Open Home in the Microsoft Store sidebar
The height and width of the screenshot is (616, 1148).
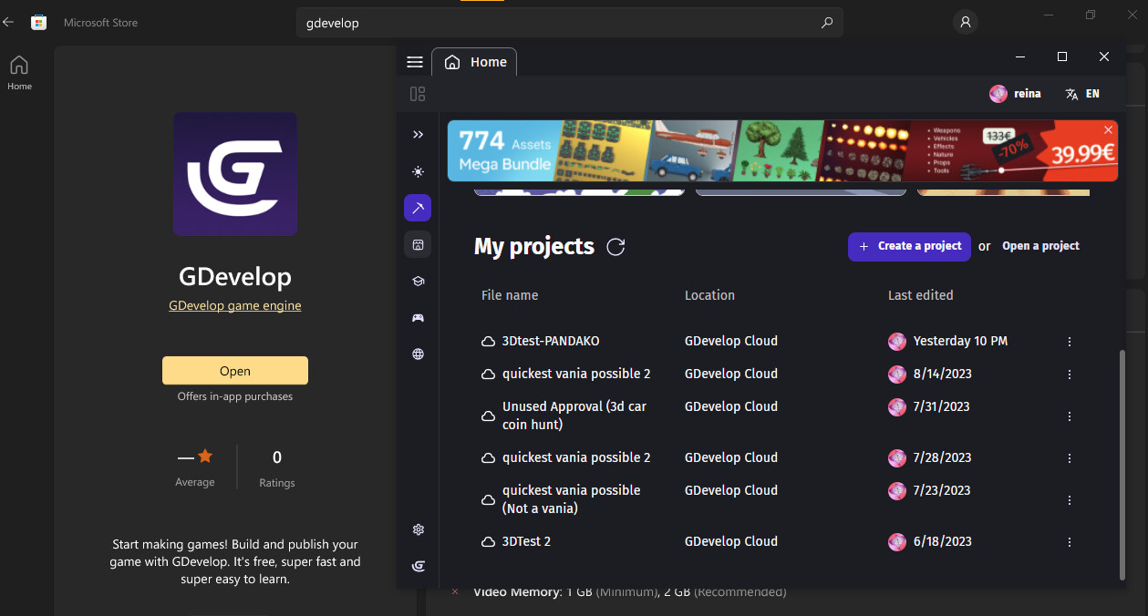pos(19,72)
